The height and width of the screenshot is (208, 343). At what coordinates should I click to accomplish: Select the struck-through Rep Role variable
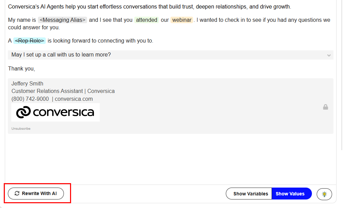click(x=29, y=41)
